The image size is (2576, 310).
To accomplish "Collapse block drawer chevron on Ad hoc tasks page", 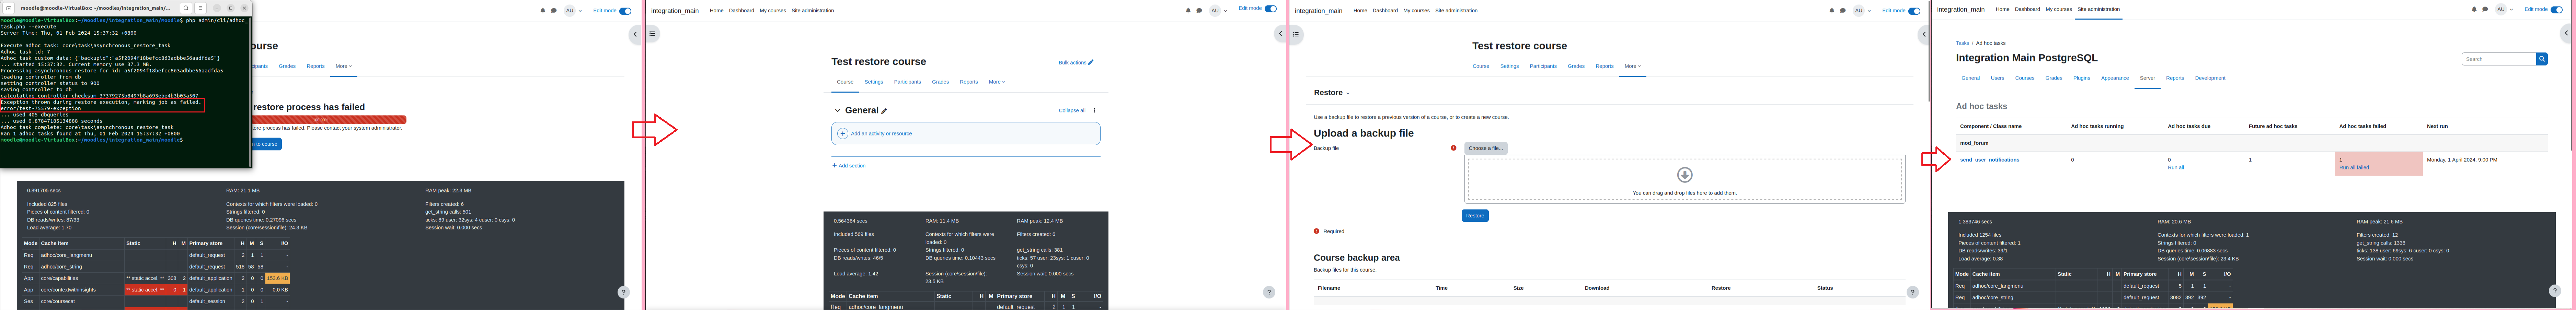I will pos(2566,33).
